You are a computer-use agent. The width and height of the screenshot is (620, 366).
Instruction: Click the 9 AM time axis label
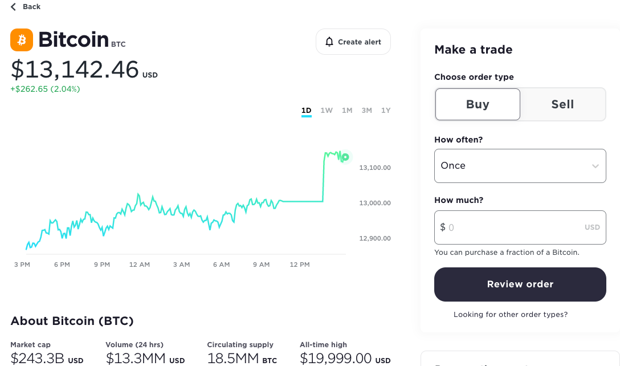coord(262,265)
